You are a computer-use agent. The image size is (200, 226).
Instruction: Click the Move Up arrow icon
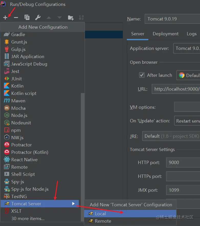[49, 18]
